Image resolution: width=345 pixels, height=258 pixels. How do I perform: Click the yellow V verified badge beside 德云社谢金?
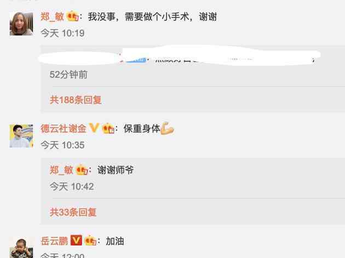point(94,128)
